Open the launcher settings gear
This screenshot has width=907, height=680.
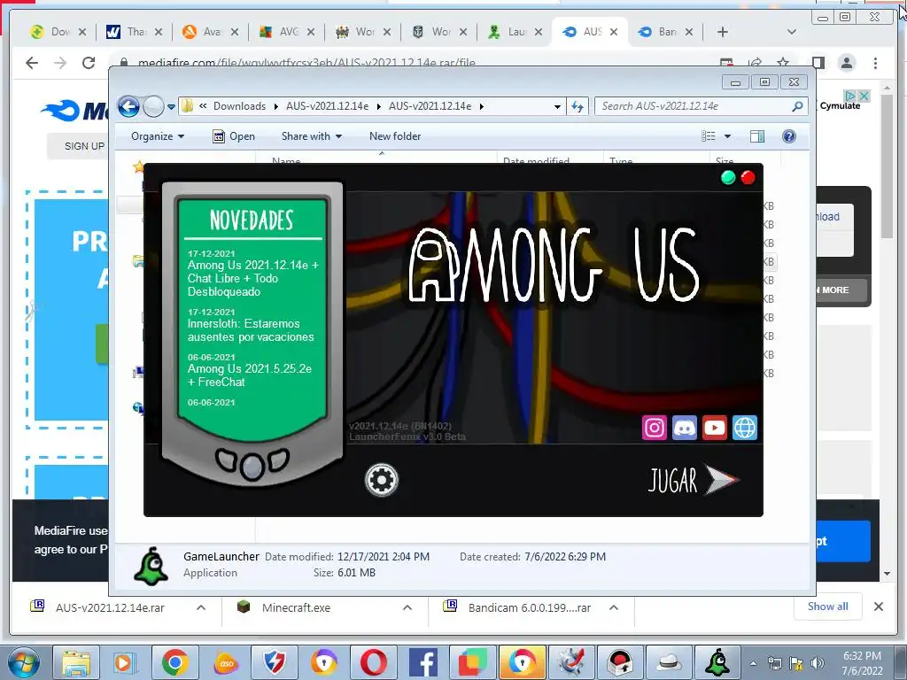[x=382, y=479]
